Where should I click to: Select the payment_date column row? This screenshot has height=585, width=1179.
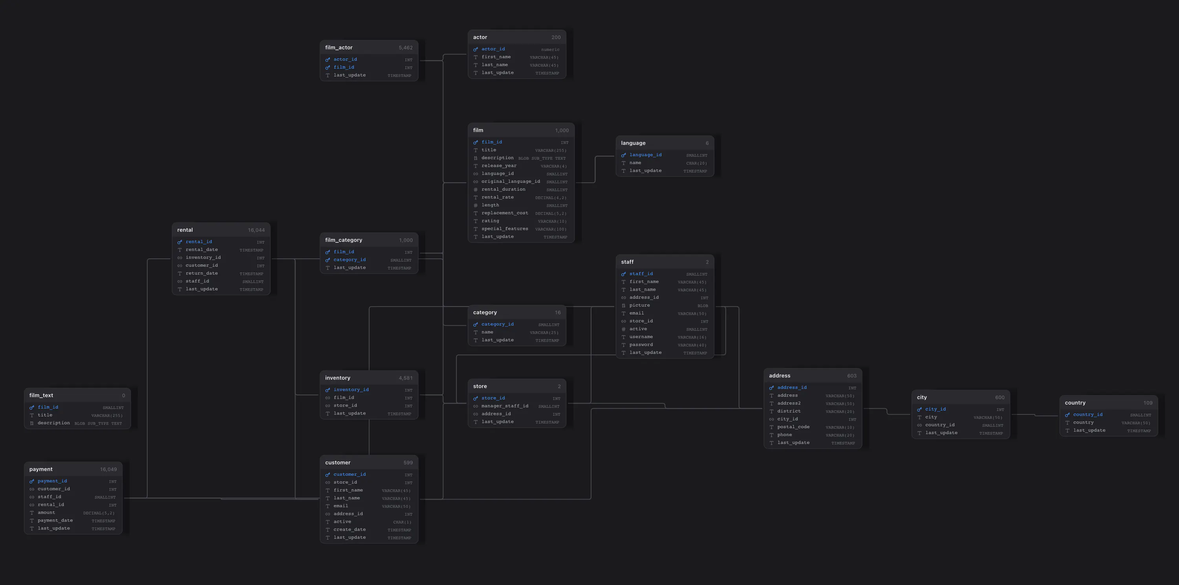click(73, 521)
